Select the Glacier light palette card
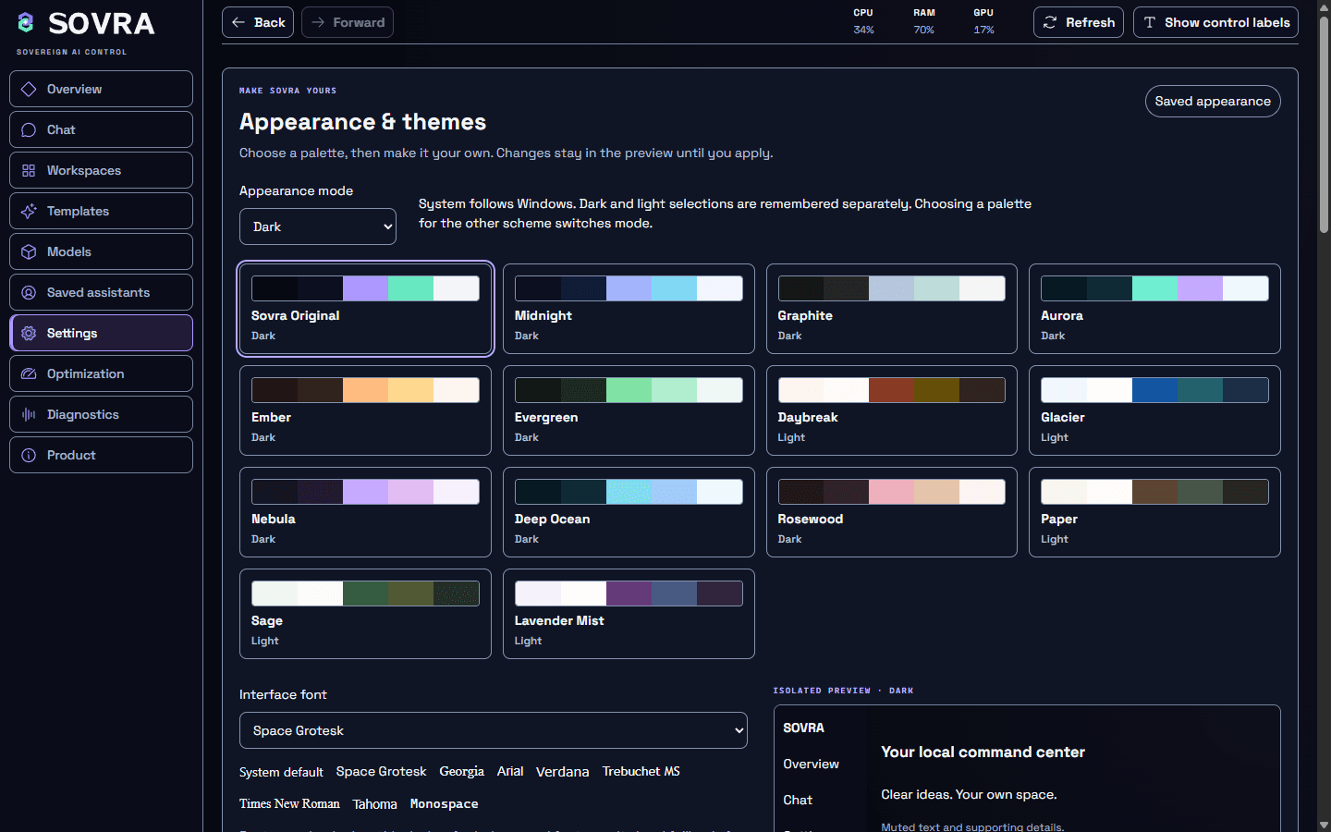The width and height of the screenshot is (1331, 832). [1154, 410]
